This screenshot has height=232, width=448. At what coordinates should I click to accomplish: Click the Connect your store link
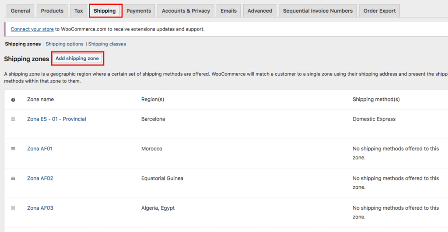tap(32, 29)
